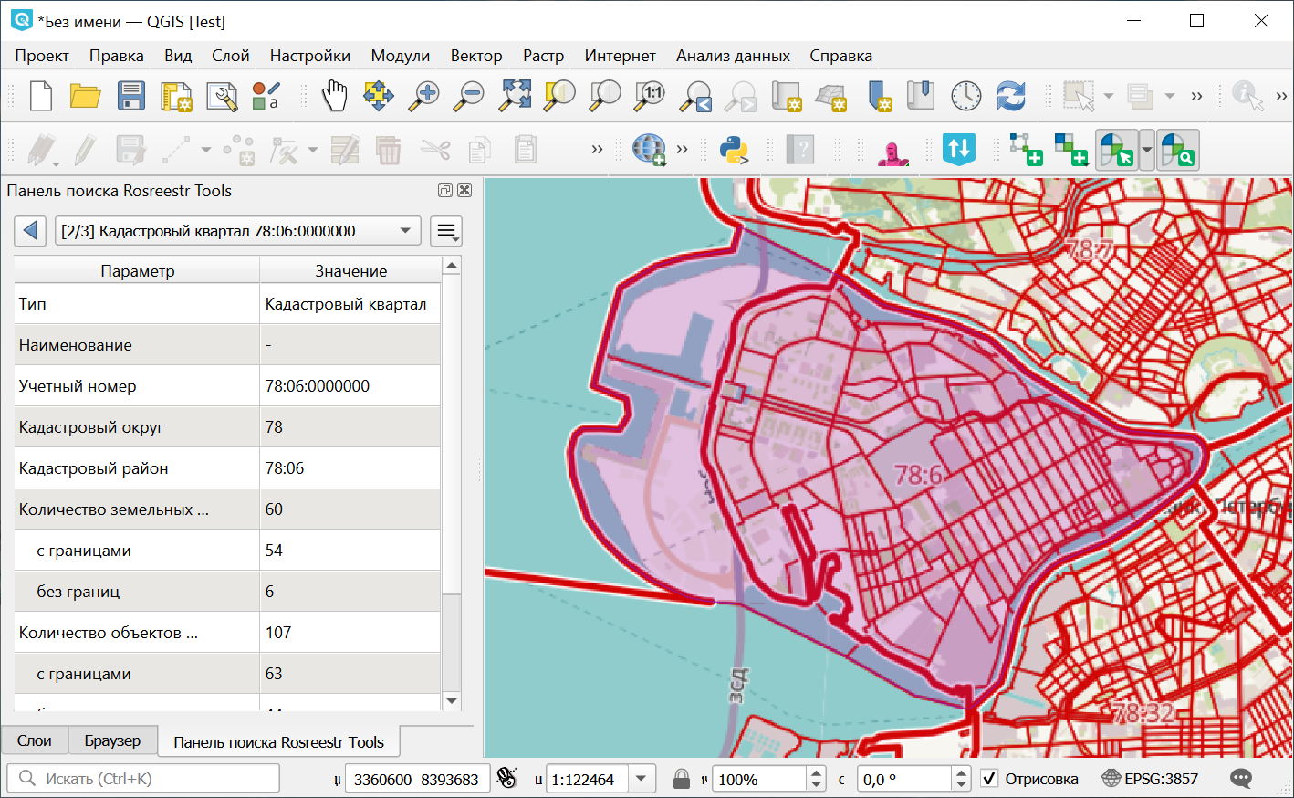Open the form-select tool dropdown arrow
This screenshot has width=1294, height=798.
pos(1169,96)
